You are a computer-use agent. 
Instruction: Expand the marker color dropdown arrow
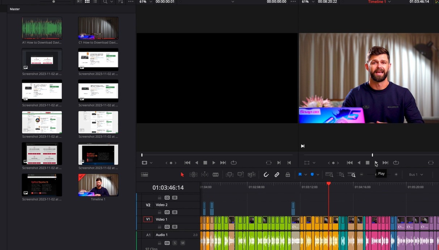(x=318, y=175)
